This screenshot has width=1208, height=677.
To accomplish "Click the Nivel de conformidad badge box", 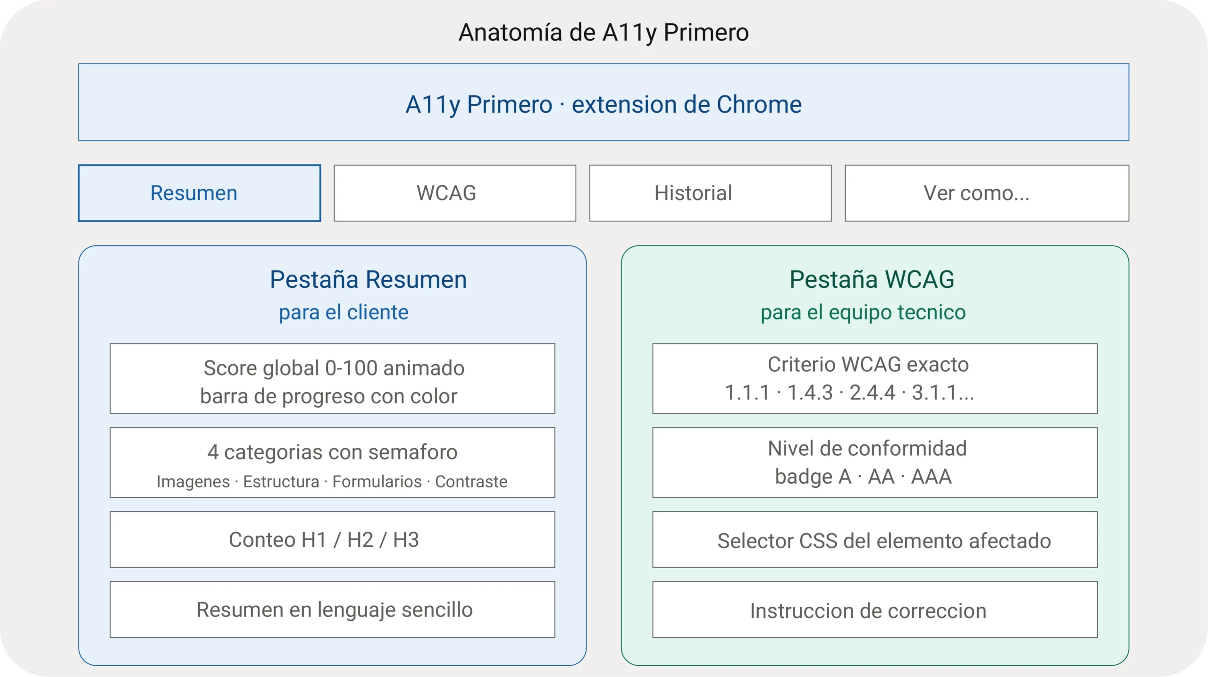I will click(x=875, y=462).
